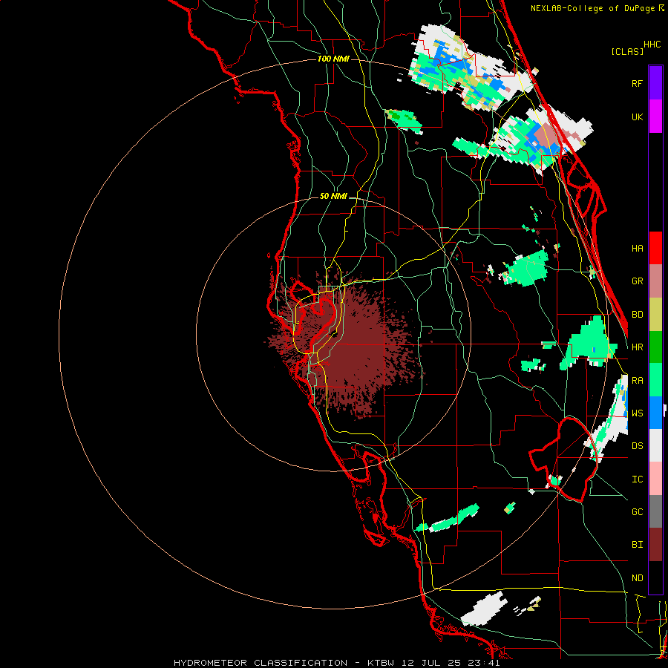
Task: Click the DS white legend swatch
Action: (x=655, y=445)
